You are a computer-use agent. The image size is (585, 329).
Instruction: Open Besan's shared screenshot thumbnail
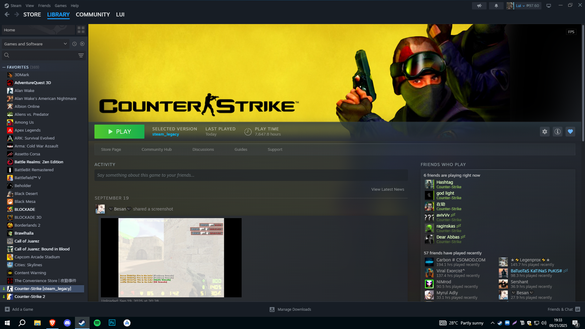(171, 257)
